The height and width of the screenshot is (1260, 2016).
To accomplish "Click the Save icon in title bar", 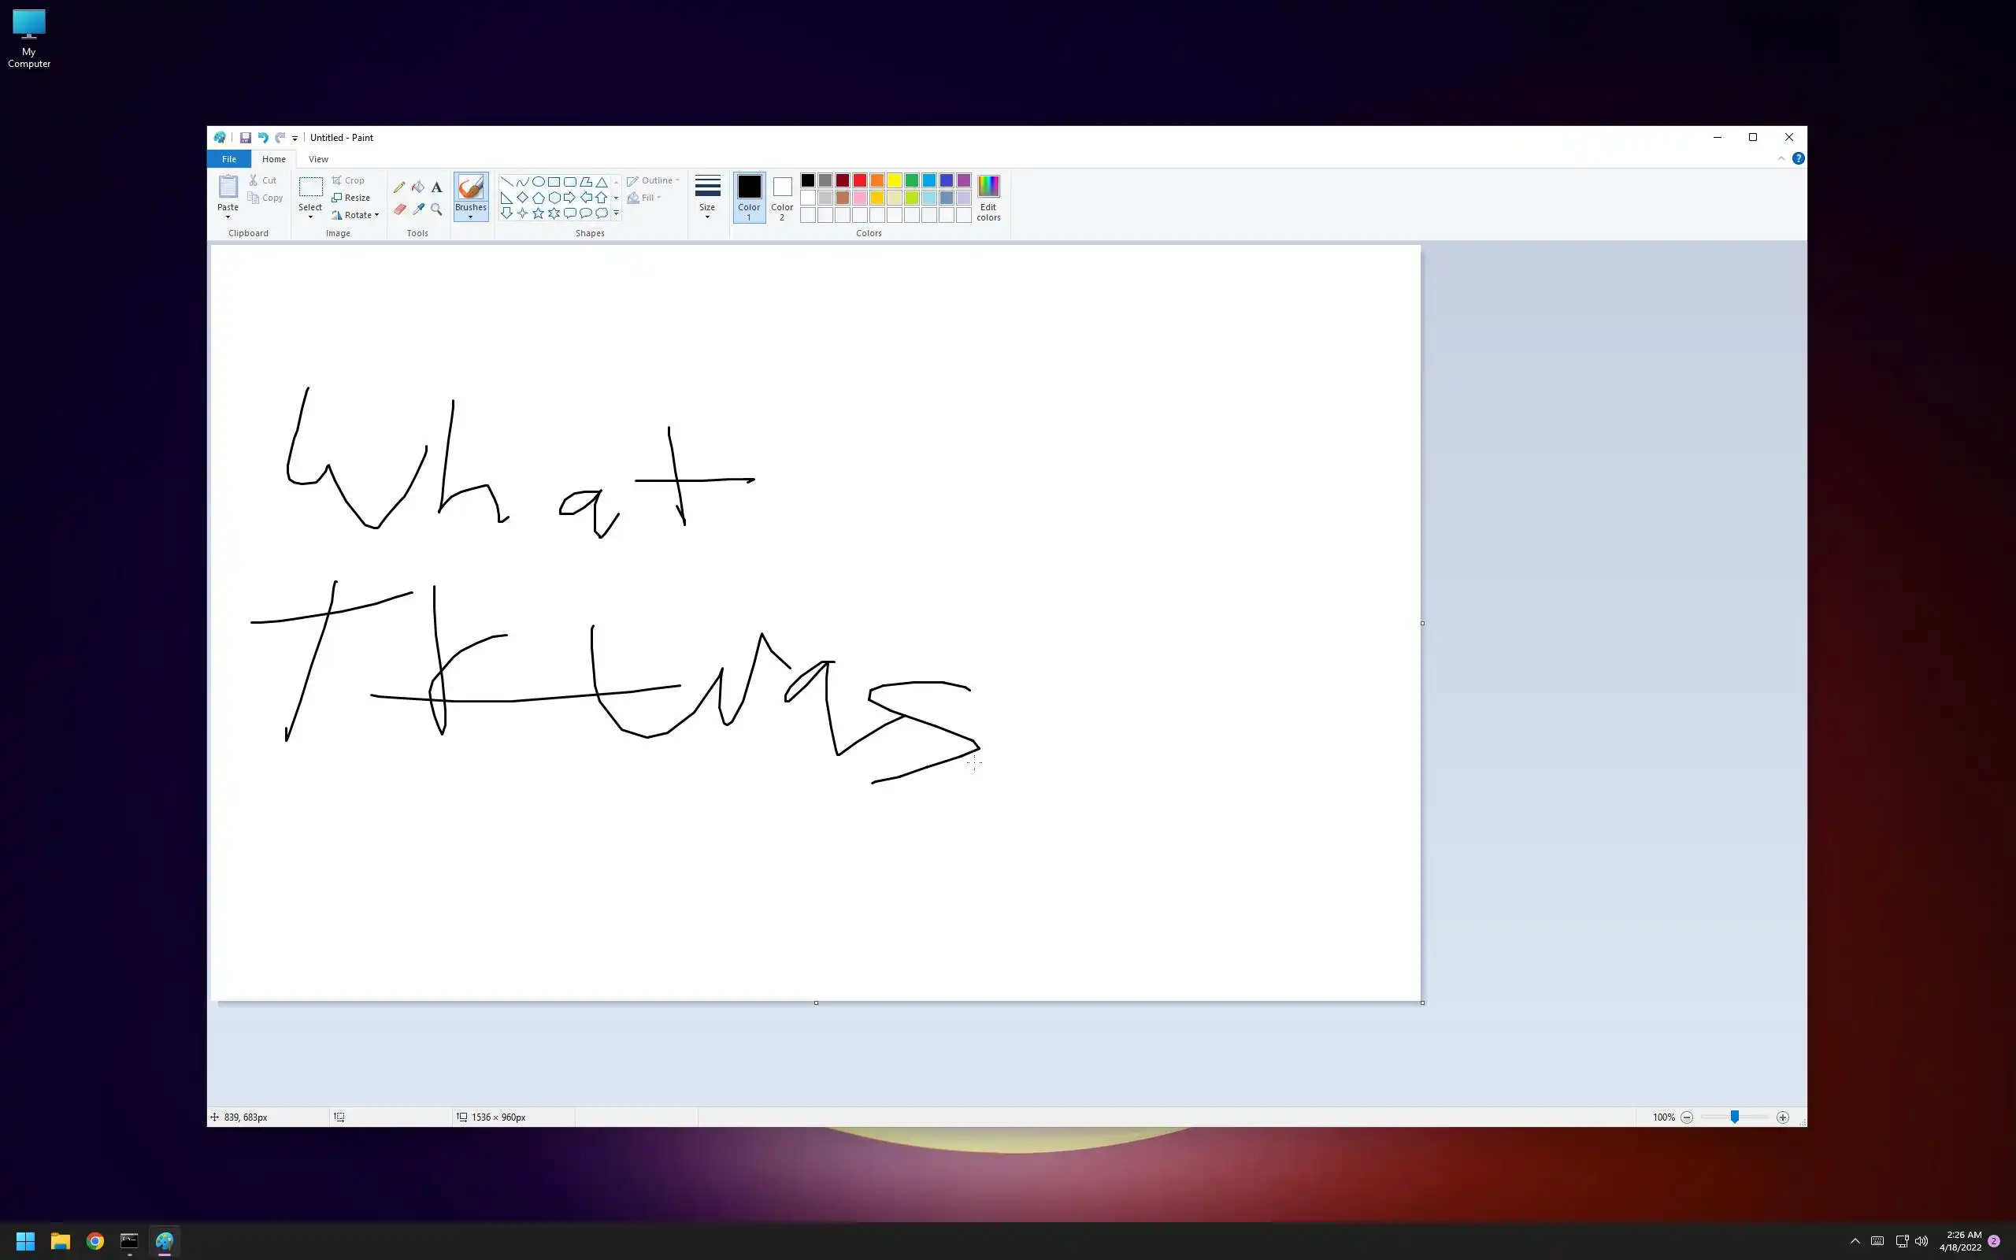I will pyautogui.click(x=246, y=138).
